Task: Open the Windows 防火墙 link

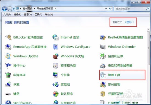Action: point(72,56)
